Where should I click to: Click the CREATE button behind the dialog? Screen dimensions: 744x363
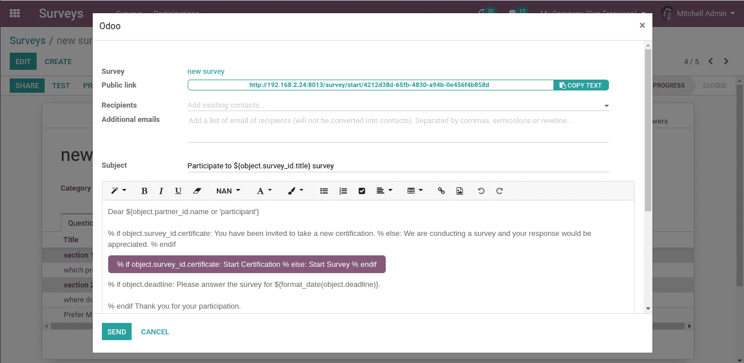tap(58, 61)
